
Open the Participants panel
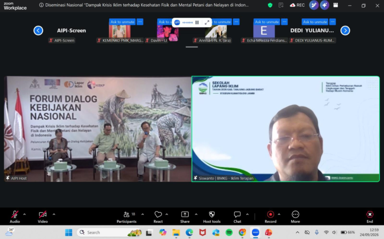pos(127,217)
